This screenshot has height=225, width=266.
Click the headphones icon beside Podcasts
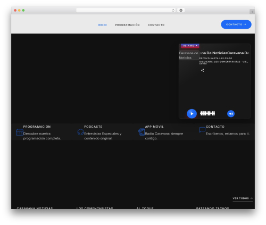pos(80,132)
